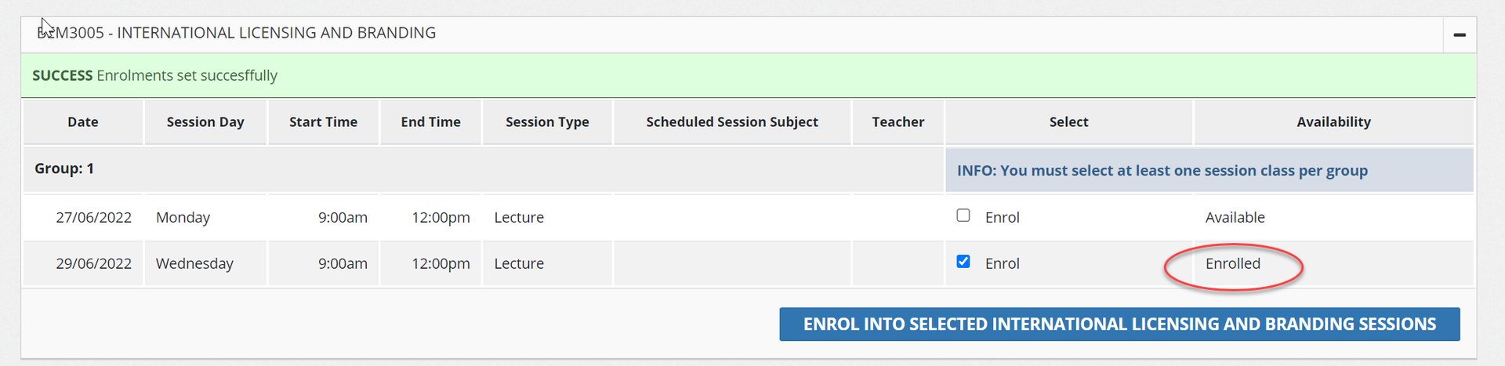
Task: Select the 27/06/2022 date cell
Action: (93, 218)
